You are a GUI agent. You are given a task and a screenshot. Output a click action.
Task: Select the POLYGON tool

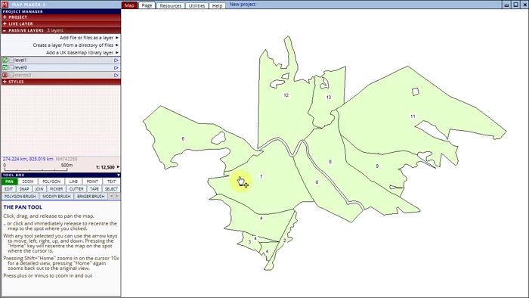pos(51,182)
